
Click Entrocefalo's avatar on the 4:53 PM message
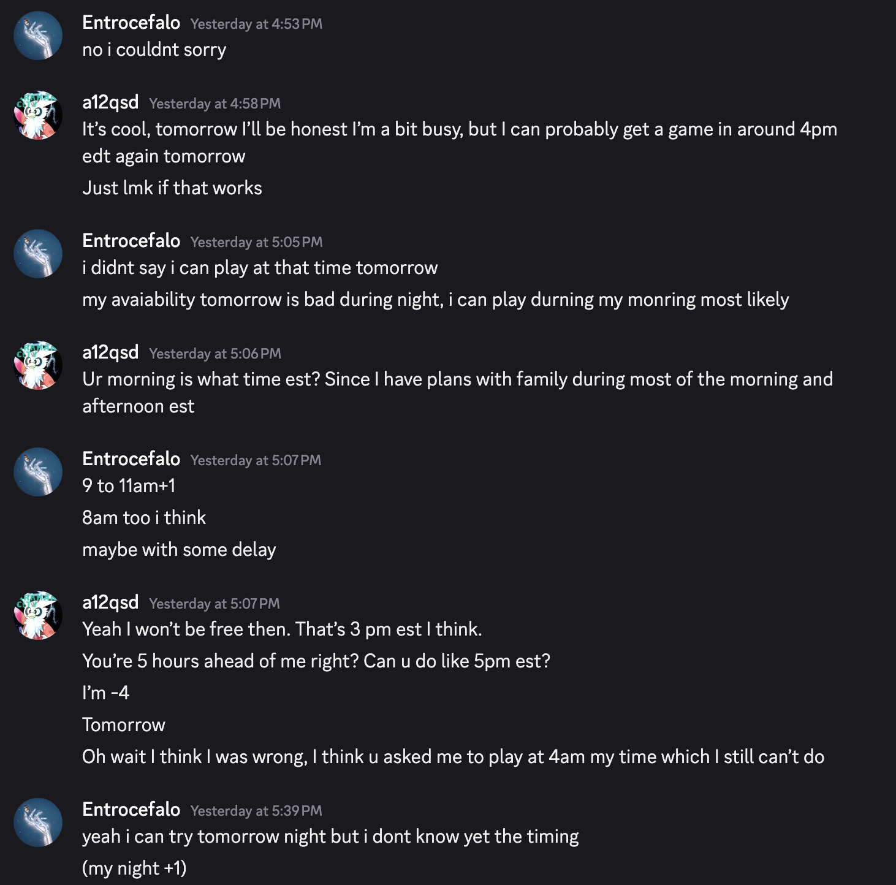[x=38, y=36]
